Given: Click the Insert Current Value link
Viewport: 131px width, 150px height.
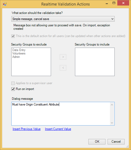Looking at the screenshot, I should 58,129.
